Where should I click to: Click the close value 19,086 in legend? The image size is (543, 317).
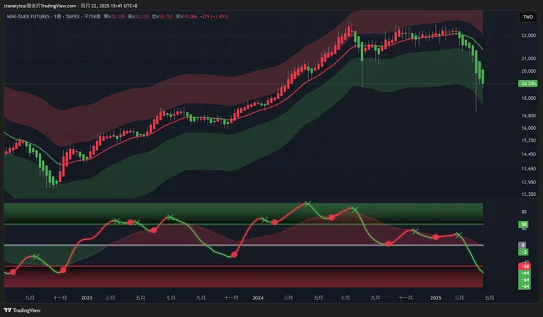point(189,16)
